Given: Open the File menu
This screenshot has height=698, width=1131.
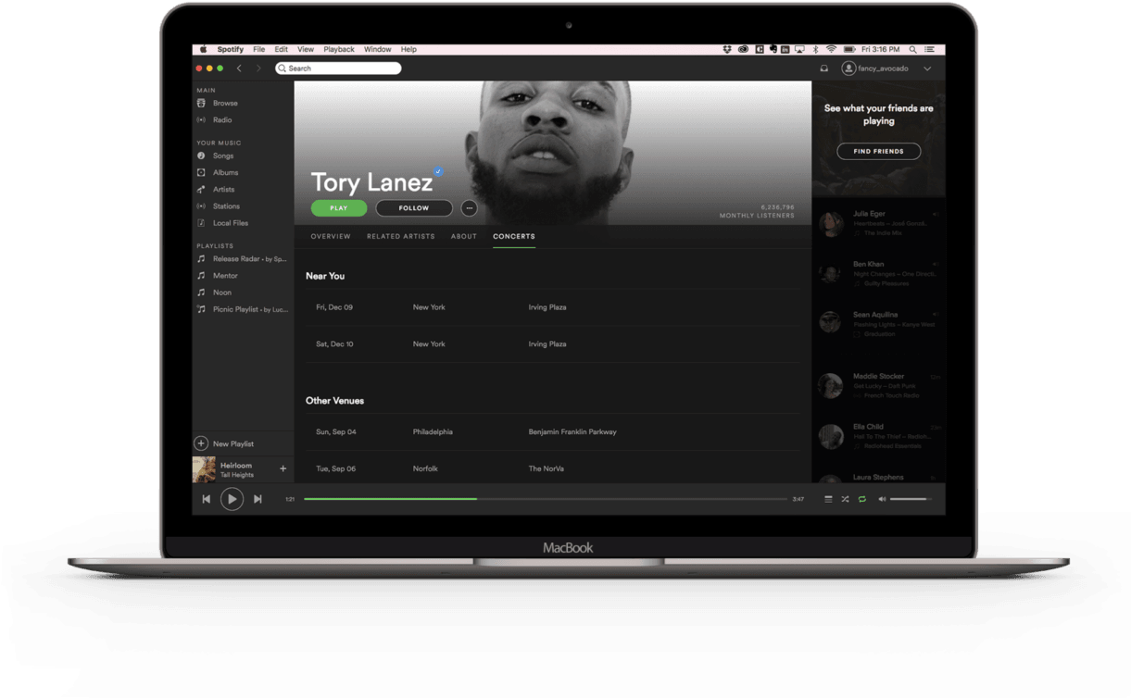Looking at the screenshot, I should point(259,49).
